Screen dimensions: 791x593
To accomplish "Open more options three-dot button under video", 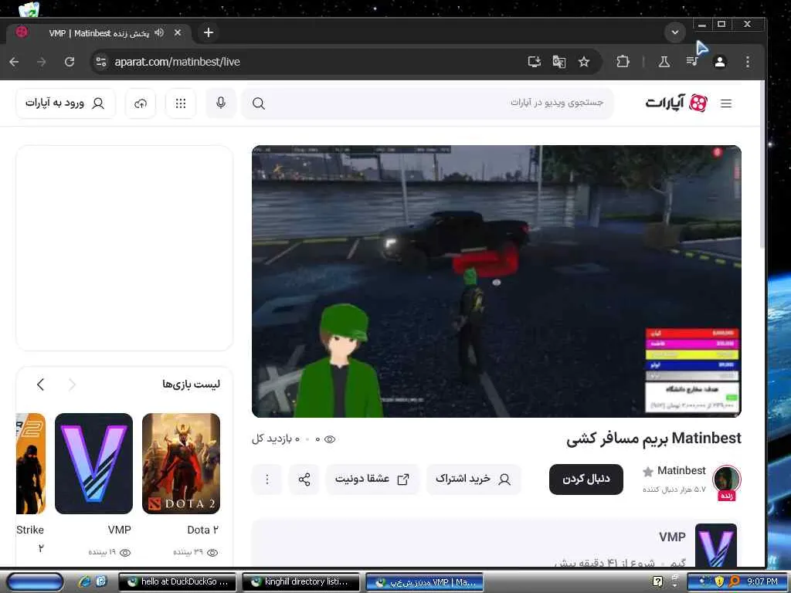I will pyautogui.click(x=266, y=479).
